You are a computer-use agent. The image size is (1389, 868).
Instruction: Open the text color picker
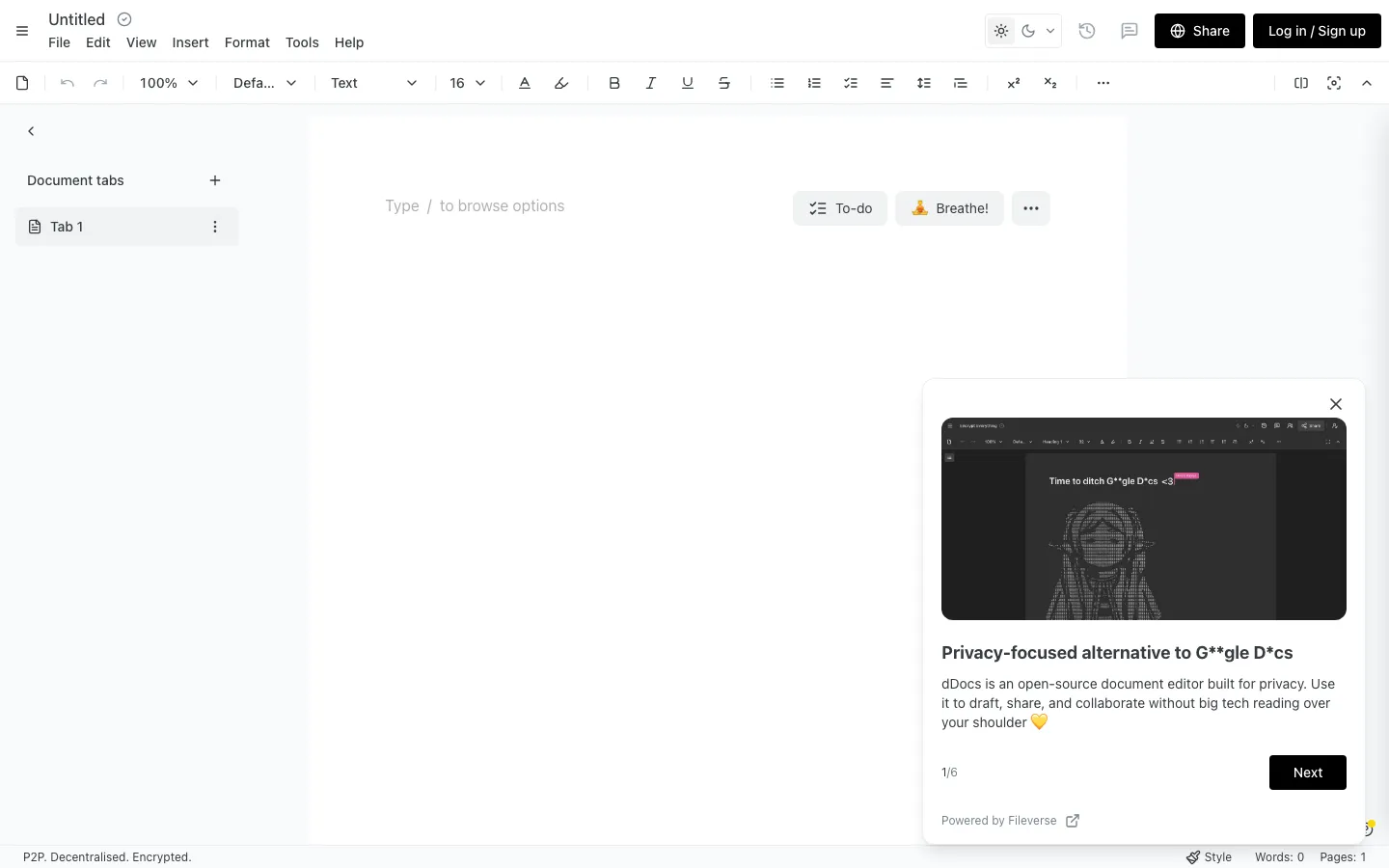coord(525,83)
